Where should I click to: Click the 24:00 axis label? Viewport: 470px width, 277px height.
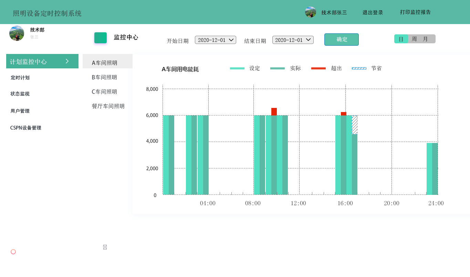(x=436, y=203)
